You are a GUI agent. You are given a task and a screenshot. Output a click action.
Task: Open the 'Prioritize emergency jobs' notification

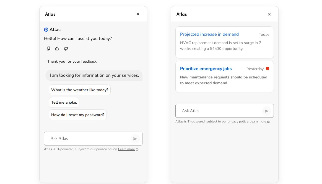point(206,68)
